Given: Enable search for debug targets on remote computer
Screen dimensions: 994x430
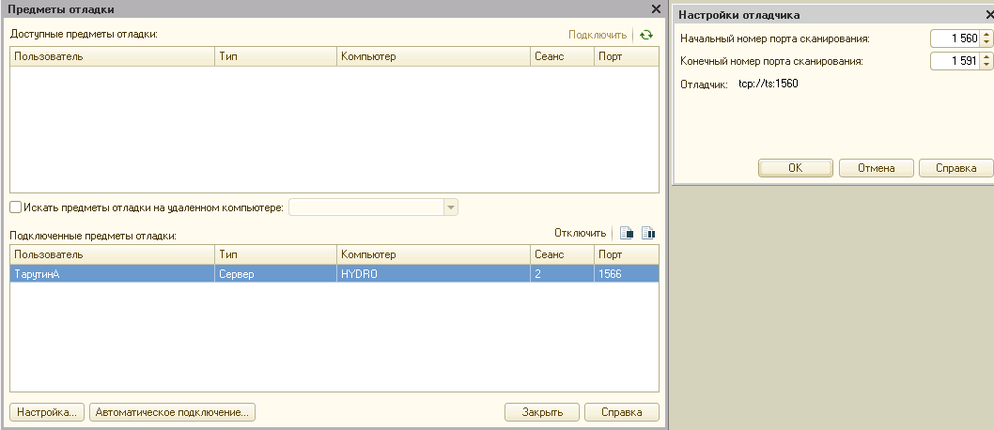Looking at the screenshot, I should pyautogui.click(x=15, y=207).
